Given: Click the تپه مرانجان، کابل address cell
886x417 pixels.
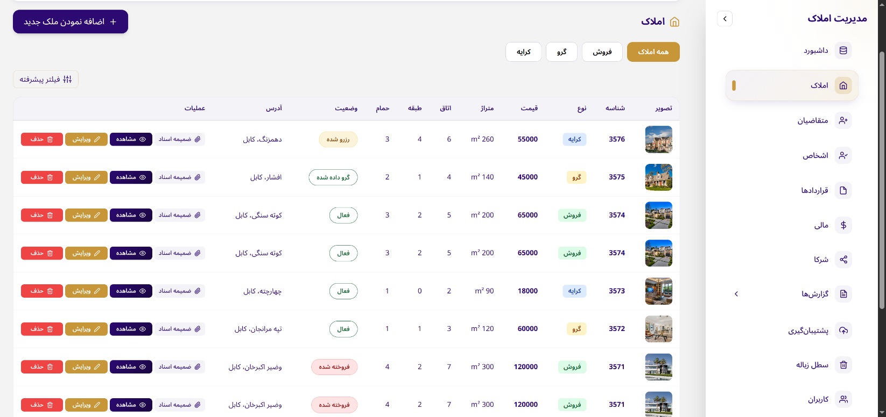Looking at the screenshot, I should [x=258, y=329].
